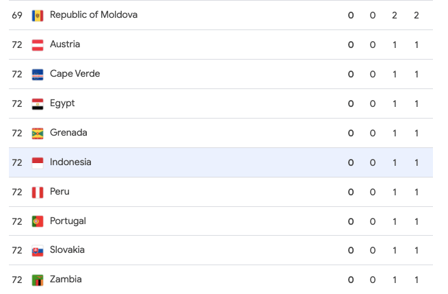Click the Cape Verde flag icon

(38, 74)
